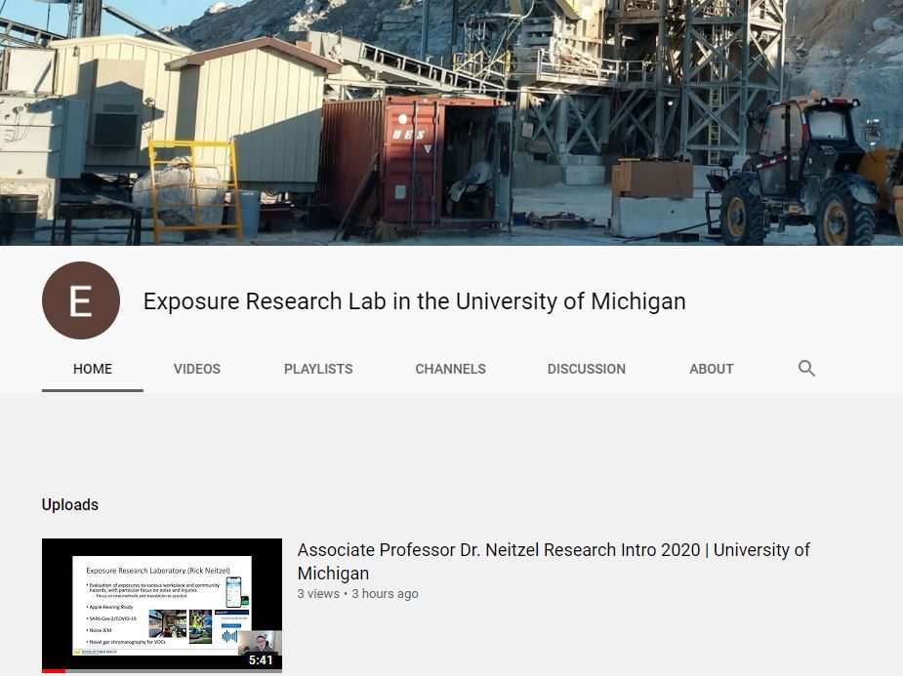Click the brown 'E' channel avatar

click(81, 300)
